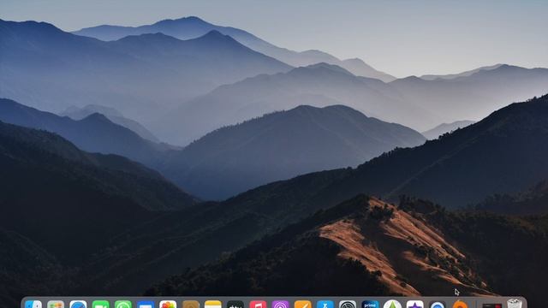This screenshot has height=308, width=548.
Task: Open Podcasts from the Dock
Action: (280, 305)
